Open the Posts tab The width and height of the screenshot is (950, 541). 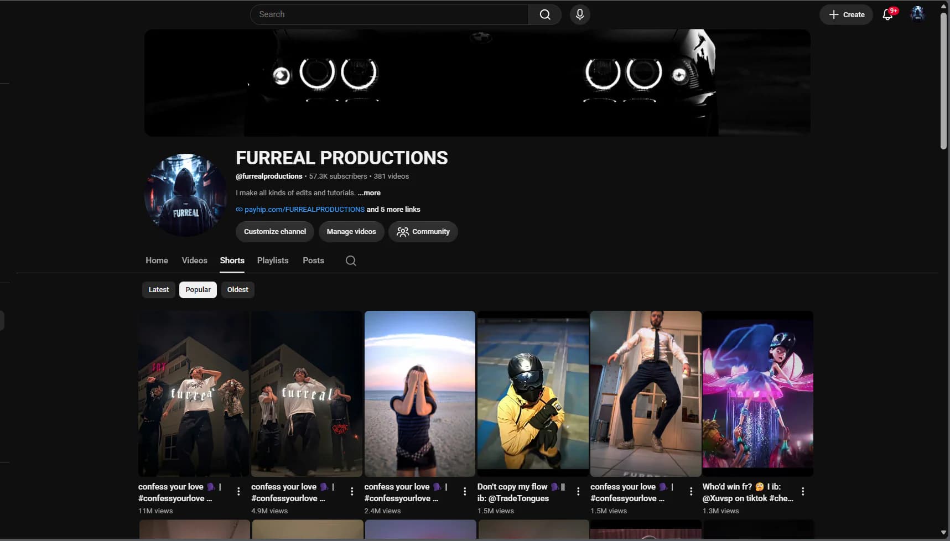click(x=314, y=261)
